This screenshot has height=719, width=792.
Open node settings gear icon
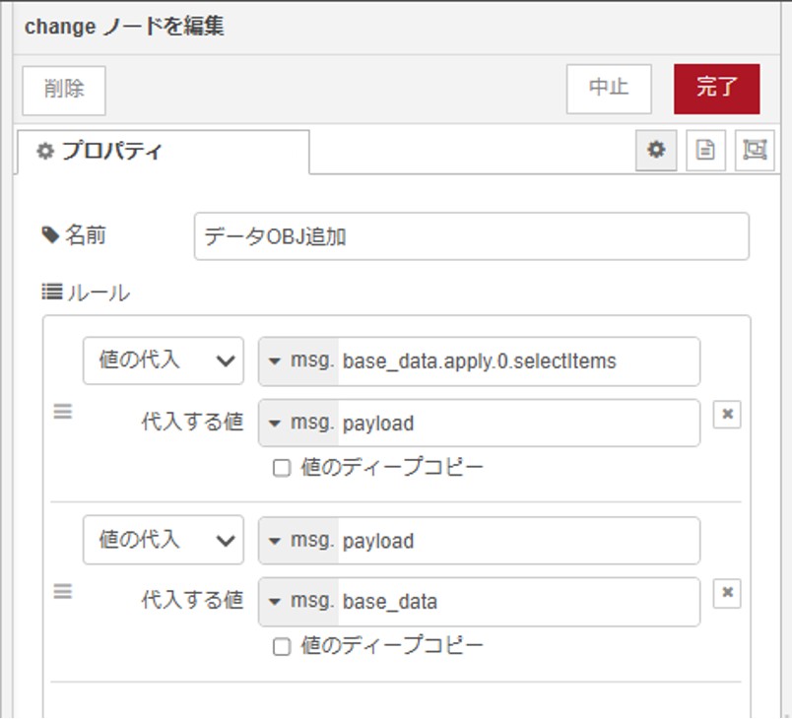656,151
